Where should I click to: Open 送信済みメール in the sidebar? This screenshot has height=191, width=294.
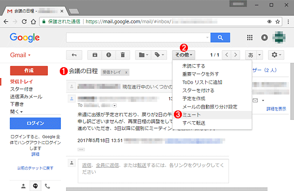click(26, 96)
